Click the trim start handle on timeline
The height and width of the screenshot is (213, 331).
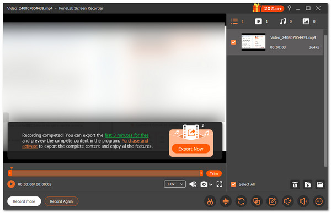tap(10, 173)
